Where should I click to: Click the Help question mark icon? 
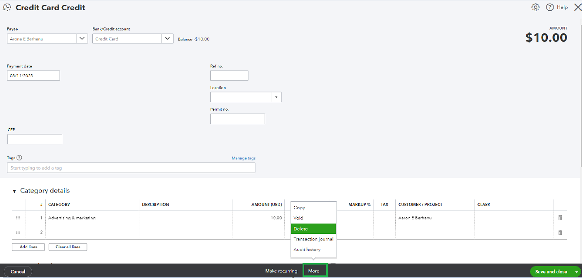tap(549, 7)
